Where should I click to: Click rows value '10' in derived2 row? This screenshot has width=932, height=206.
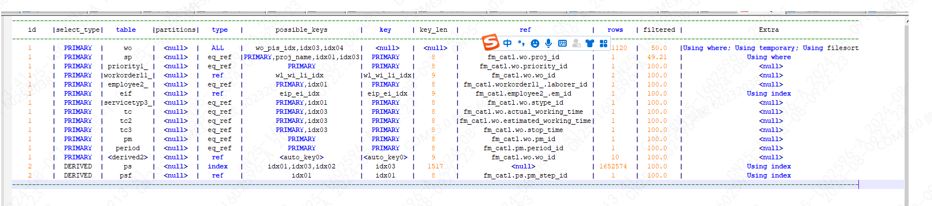click(615, 157)
